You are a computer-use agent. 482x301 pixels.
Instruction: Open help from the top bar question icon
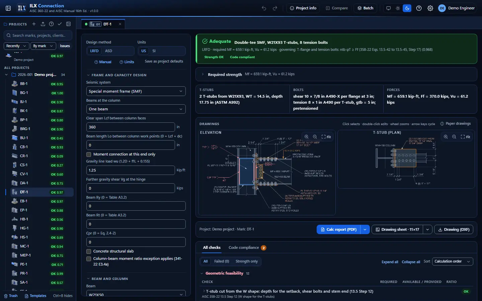click(419, 8)
